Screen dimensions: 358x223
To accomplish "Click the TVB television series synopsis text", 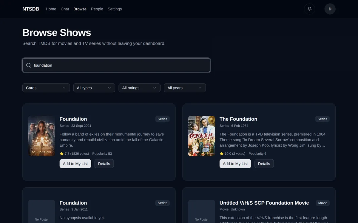I will click(x=273, y=140).
